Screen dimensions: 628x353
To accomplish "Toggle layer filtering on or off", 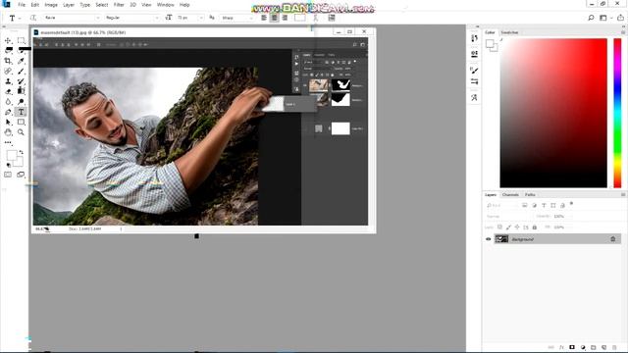I will pyautogui.click(x=571, y=204).
